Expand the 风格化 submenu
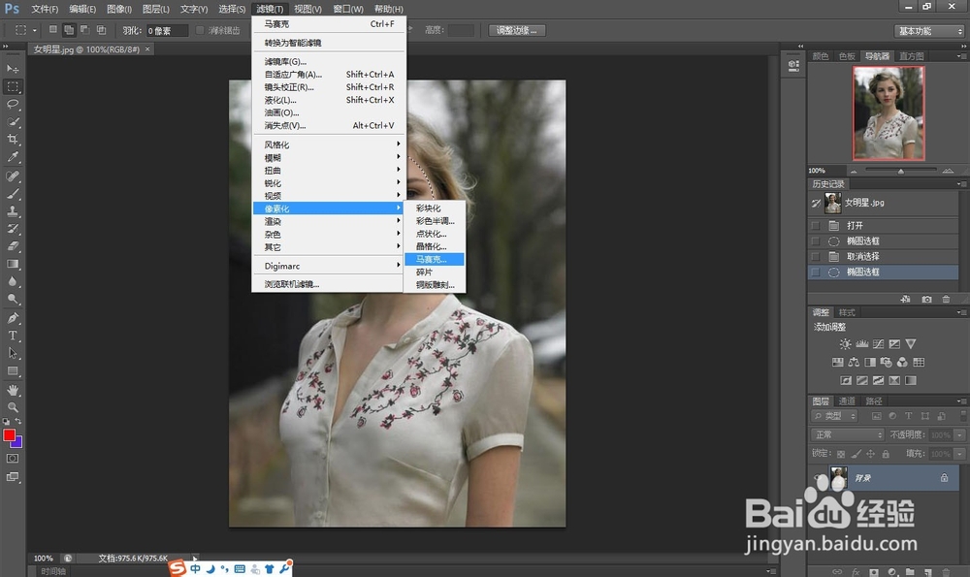 [x=329, y=144]
